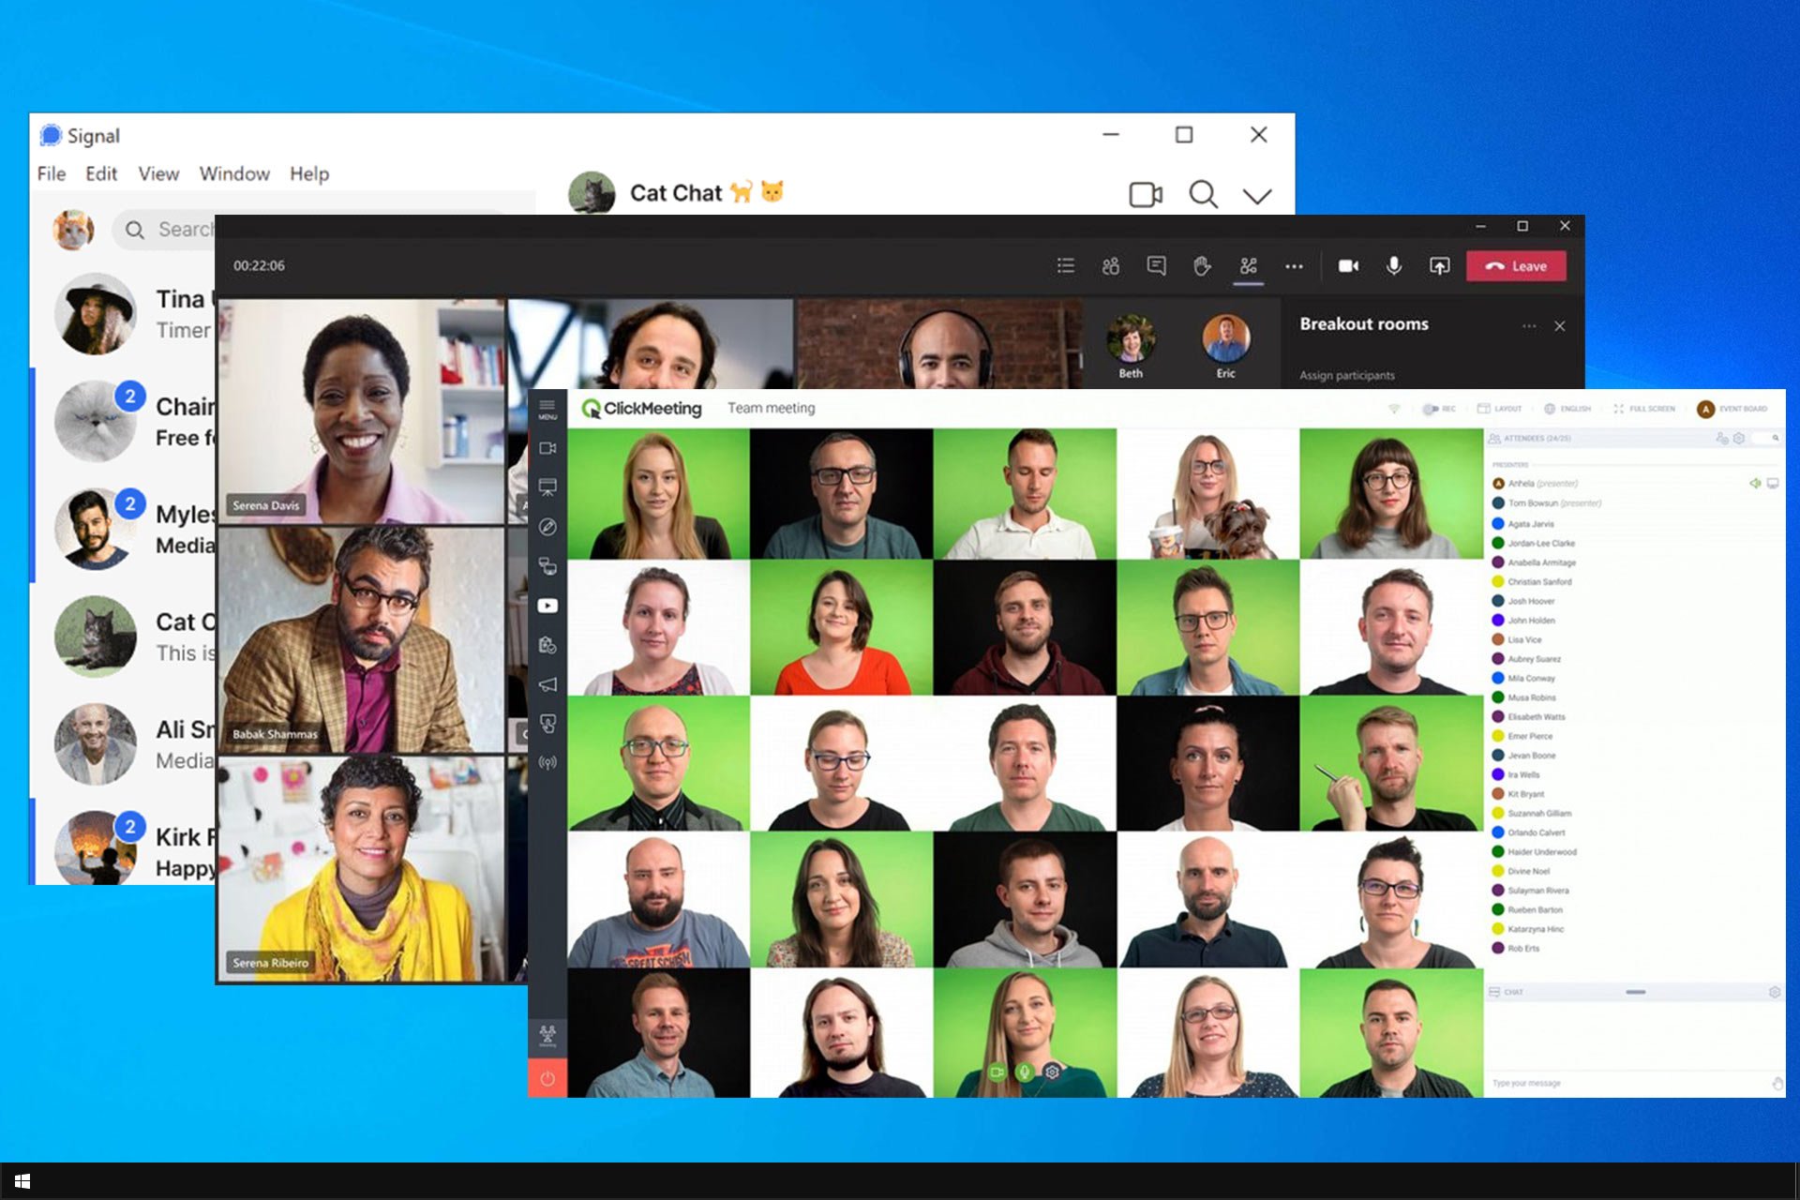The width and height of the screenshot is (1800, 1200).
Task: Open the Edit menu in Signal
Action: (x=101, y=173)
